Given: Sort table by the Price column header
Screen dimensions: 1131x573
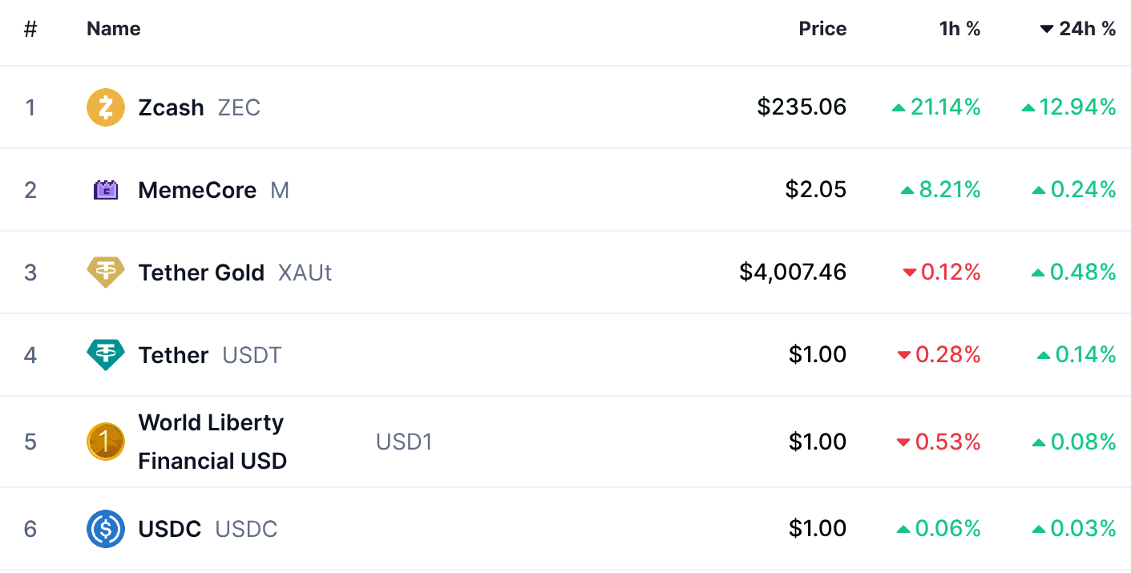Looking at the screenshot, I should coord(822,29).
